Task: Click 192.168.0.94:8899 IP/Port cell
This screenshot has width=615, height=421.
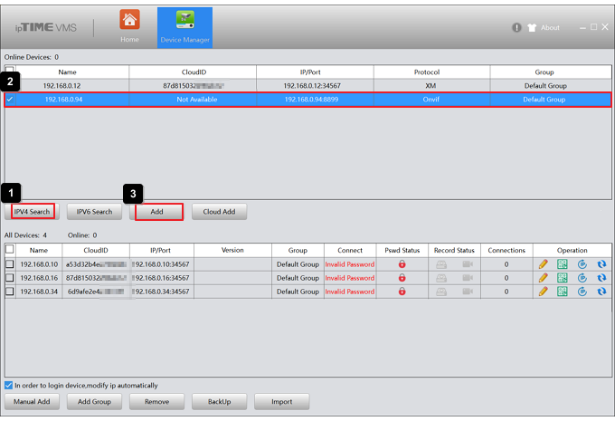Action: click(315, 100)
